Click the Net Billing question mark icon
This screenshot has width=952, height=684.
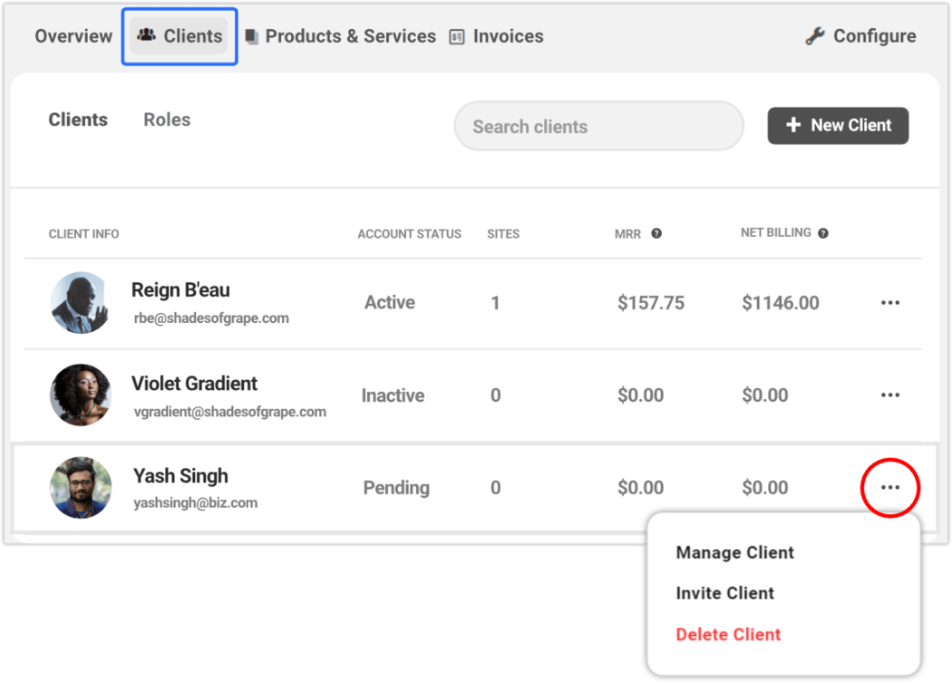pyautogui.click(x=822, y=232)
